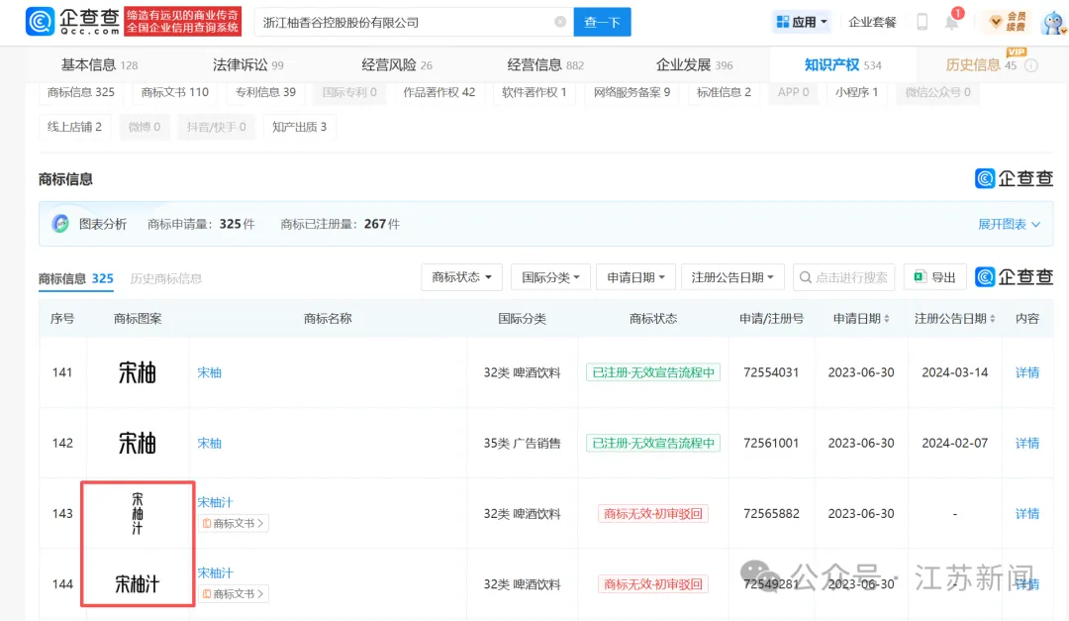Click the 宋柚汁 trademark image in row 143

pyautogui.click(x=138, y=513)
